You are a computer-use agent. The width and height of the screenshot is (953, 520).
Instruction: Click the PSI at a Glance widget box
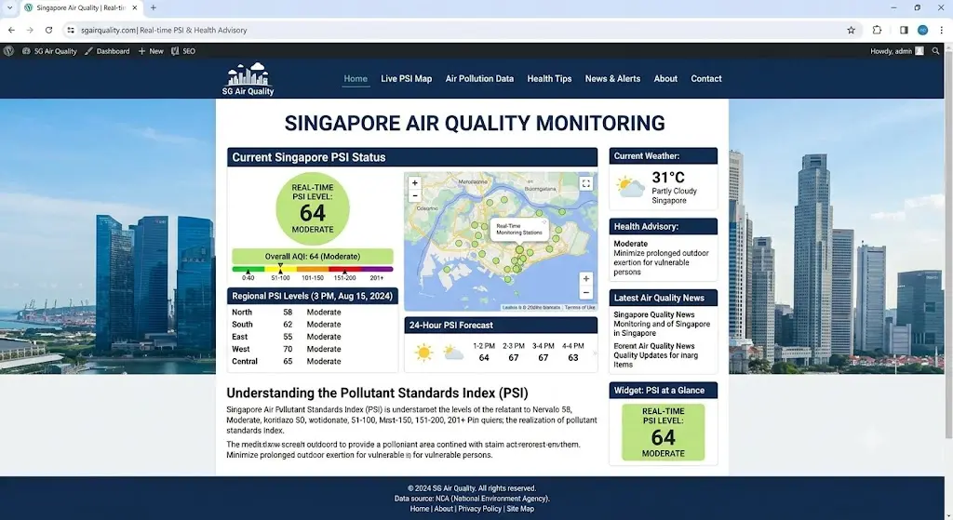(x=663, y=432)
